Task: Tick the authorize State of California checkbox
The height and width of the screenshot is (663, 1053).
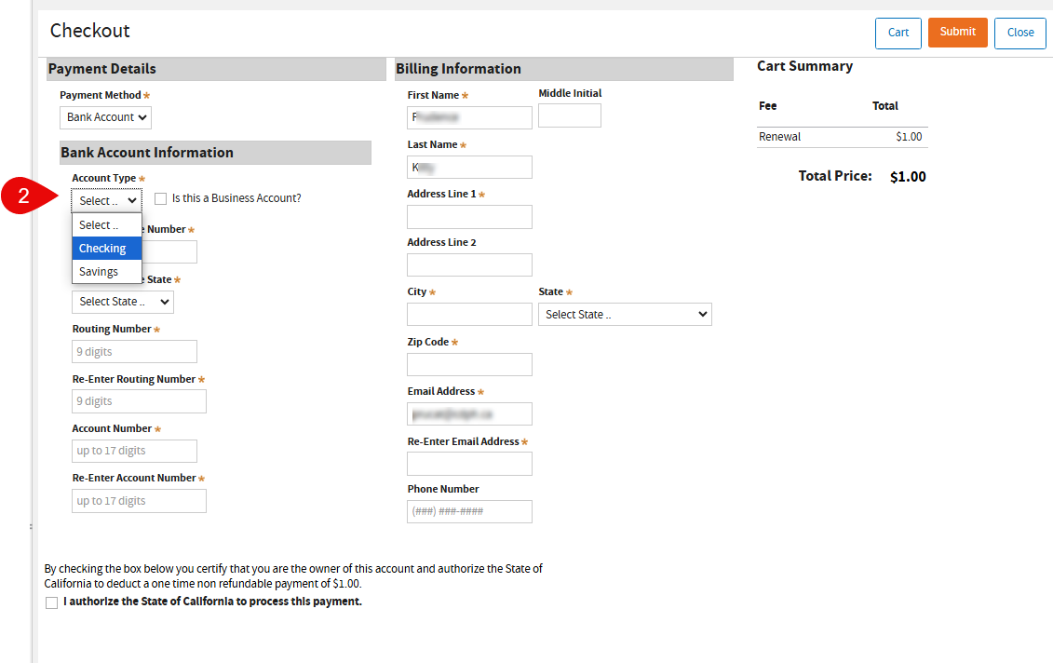Action: [51, 602]
